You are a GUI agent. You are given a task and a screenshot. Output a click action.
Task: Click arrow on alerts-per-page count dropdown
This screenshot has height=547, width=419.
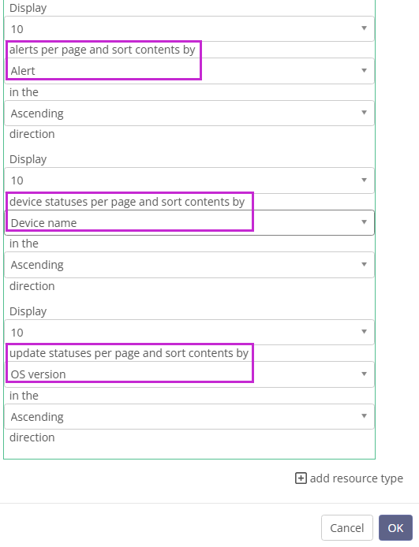364,28
